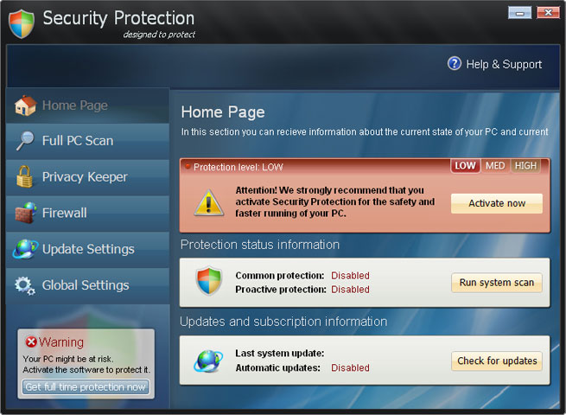The height and width of the screenshot is (415, 566).
Task: Click the protection status shield icon
Action: click(208, 282)
